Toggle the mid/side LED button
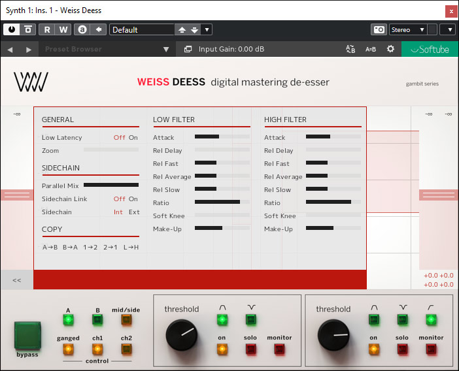Image resolution: width=459 pixels, height=371 pixels. pyautogui.click(x=126, y=320)
